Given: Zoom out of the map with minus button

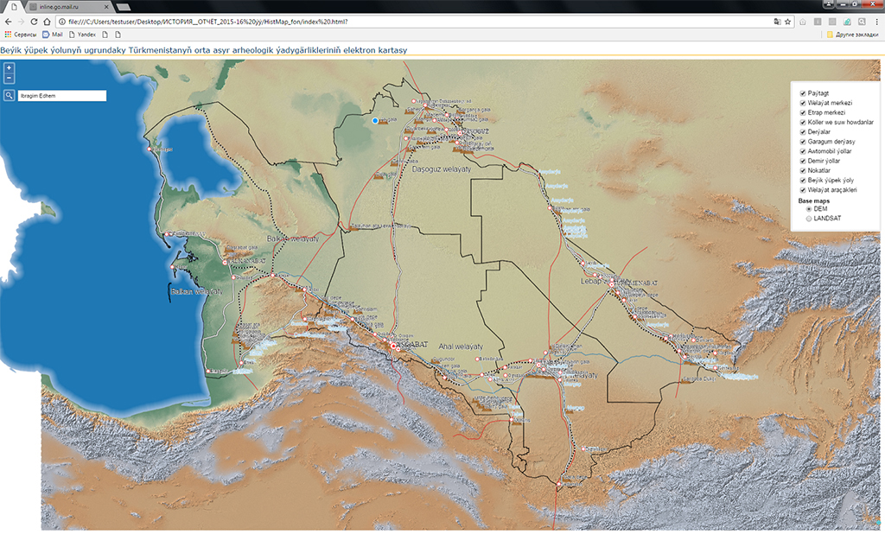Looking at the screenshot, I should point(9,78).
